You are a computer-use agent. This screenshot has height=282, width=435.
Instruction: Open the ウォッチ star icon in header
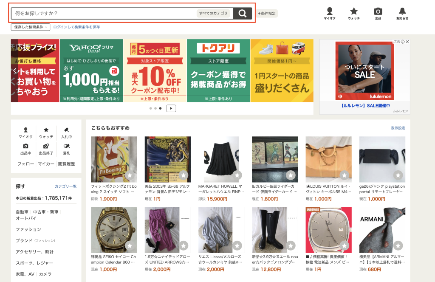[x=354, y=13]
